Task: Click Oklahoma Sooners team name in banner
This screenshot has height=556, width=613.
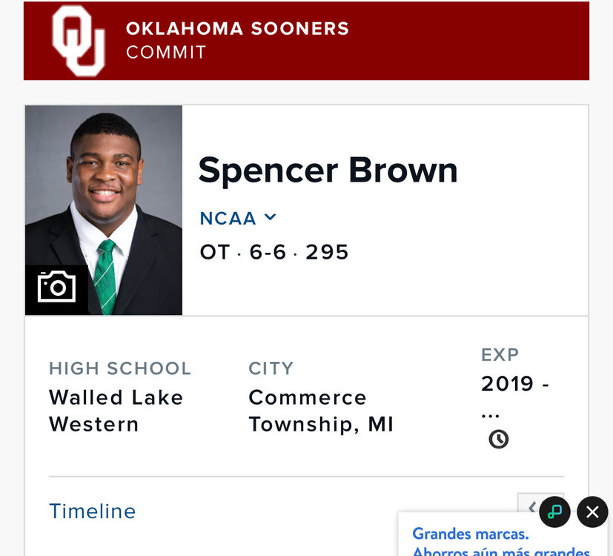Action: (237, 29)
